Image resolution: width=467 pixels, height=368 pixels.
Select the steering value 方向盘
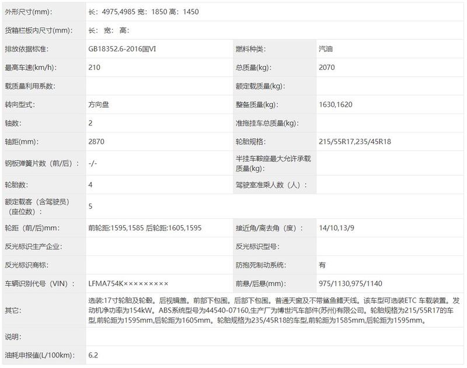[x=99, y=105]
